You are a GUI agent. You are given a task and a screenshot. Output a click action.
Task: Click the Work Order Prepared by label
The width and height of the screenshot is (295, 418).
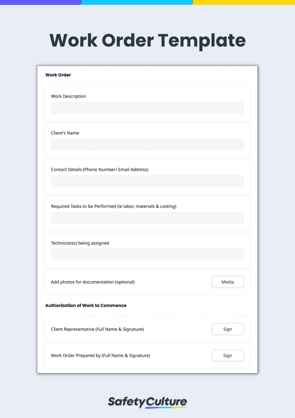[100, 356]
